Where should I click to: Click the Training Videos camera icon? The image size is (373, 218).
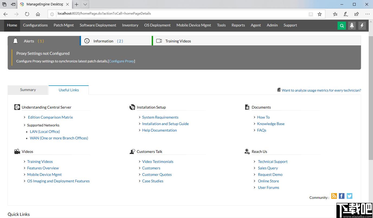coord(159,41)
